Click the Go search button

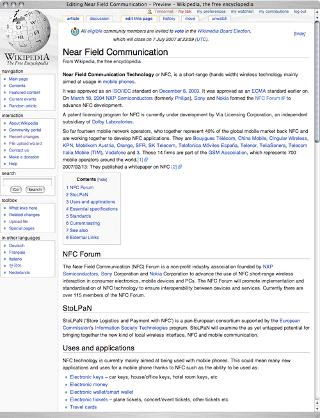tap(16, 190)
